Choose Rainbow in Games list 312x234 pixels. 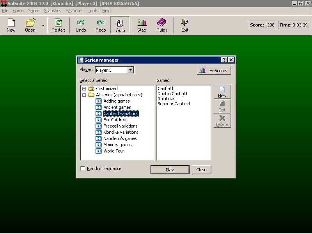click(165, 99)
